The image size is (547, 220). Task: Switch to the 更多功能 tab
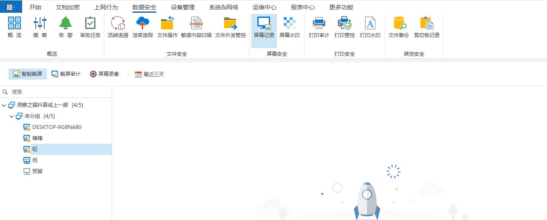(x=341, y=7)
